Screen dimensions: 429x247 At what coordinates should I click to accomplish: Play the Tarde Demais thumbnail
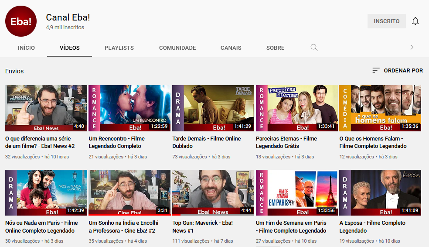point(213,108)
